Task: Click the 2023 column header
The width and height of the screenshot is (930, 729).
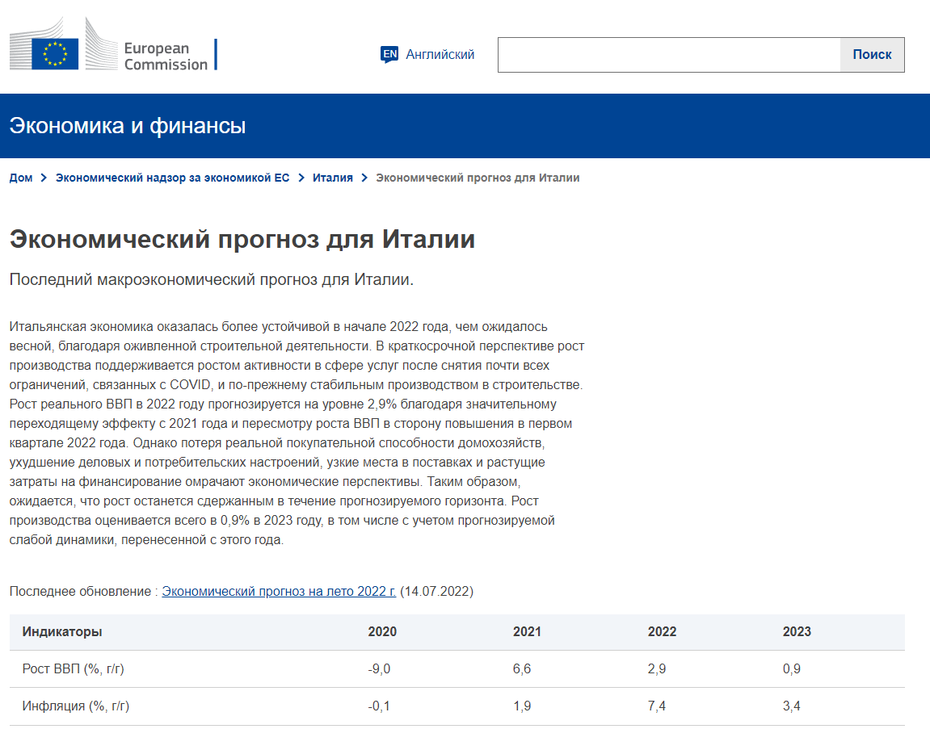Action: click(x=797, y=632)
